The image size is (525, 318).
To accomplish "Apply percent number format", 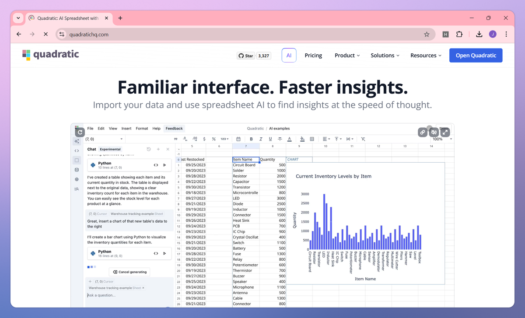I will click(214, 139).
